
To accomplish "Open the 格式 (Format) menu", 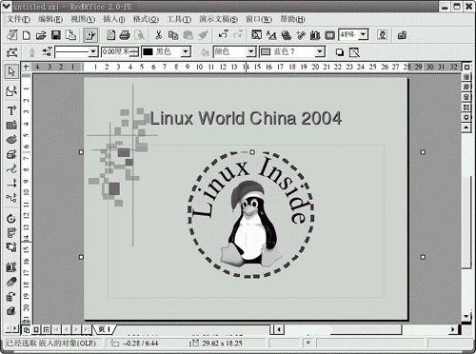I will [x=146, y=19].
